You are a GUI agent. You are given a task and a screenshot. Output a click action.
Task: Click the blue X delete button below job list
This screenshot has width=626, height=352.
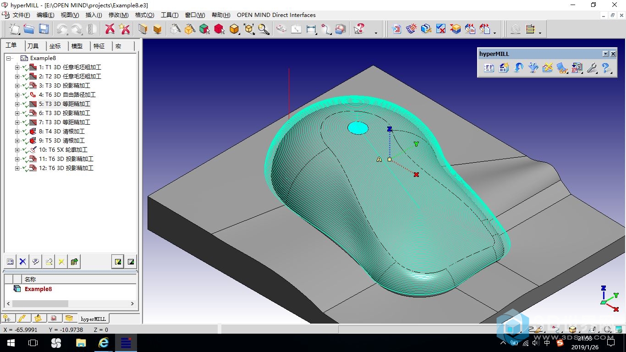click(22, 262)
